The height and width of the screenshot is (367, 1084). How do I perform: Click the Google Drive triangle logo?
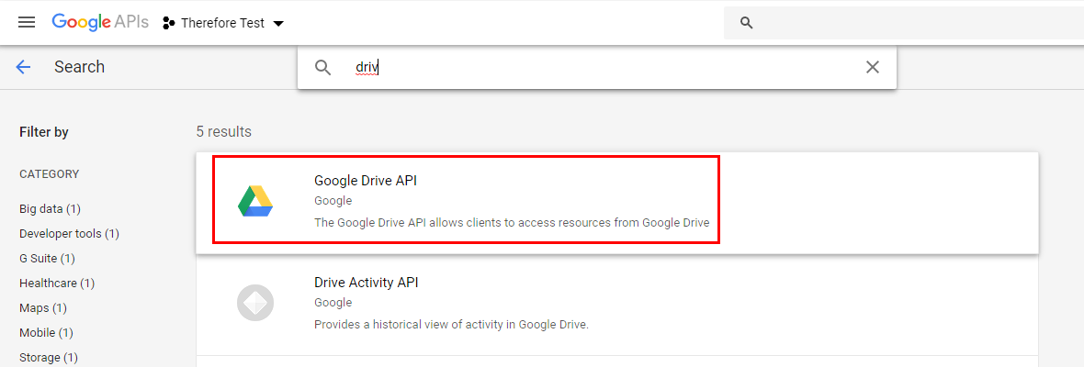click(255, 201)
